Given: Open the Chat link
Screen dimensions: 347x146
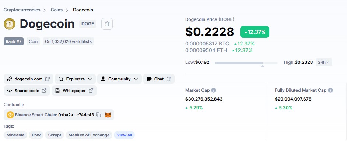Looking at the screenshot, I should pyautogui.click(x=159, y=79).
